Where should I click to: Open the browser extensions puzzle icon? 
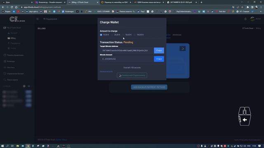[247, 7]
